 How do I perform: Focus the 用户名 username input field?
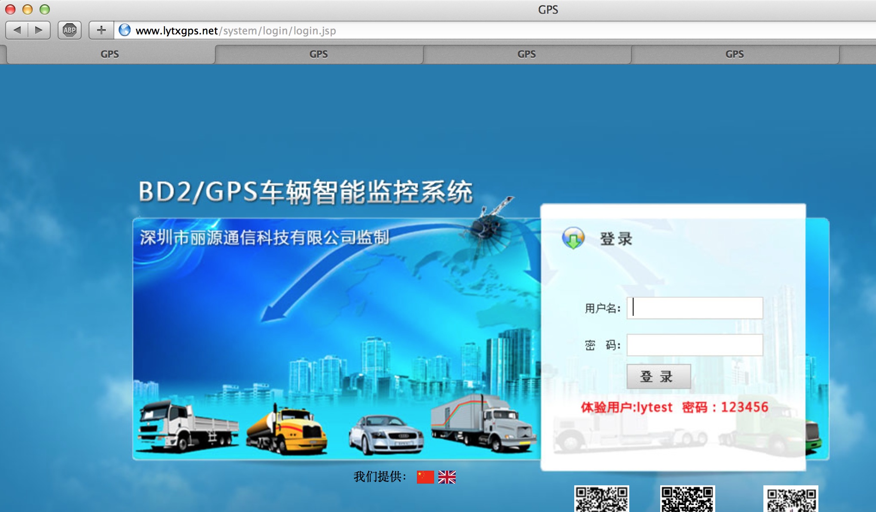(695, 308)
